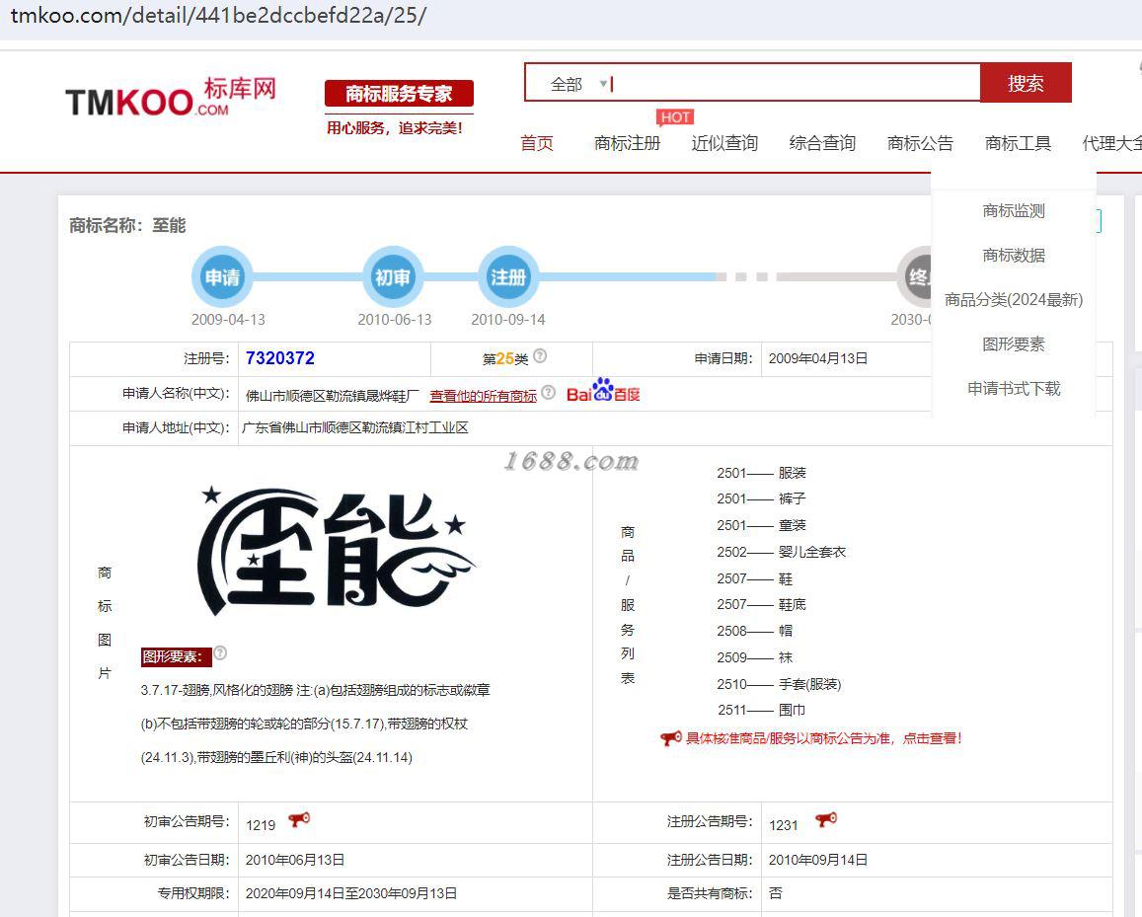Open 查看他的所有商标 link

click(x=483, y=396)
